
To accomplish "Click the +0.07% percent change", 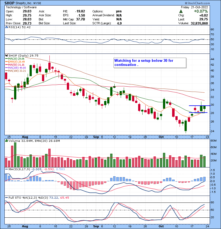I will (201, 11).
